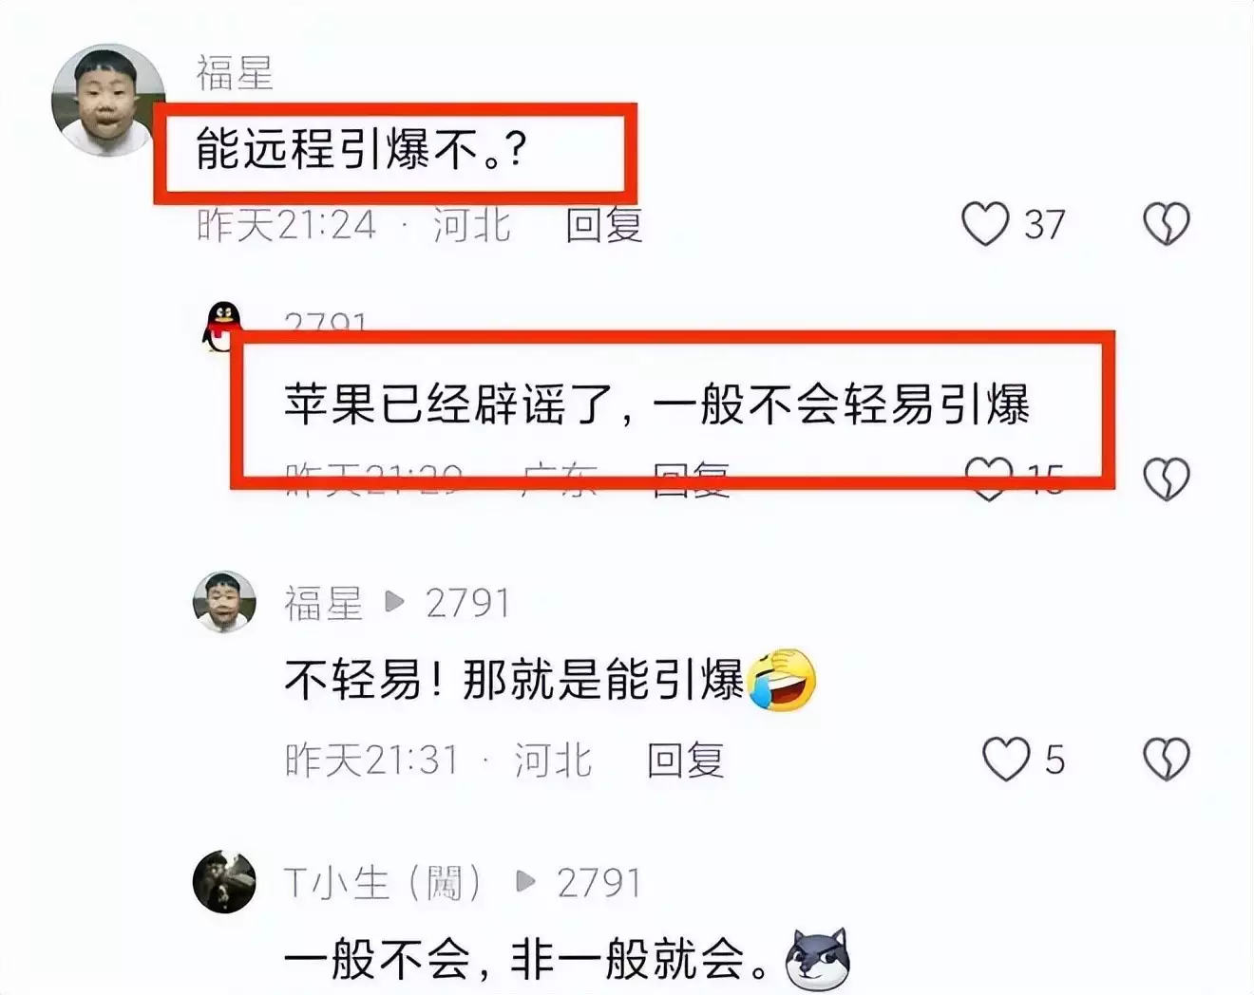Tap 回复 under 福星's 21:31 comment
The image size is (1254, 995).
tap(686, 760)
